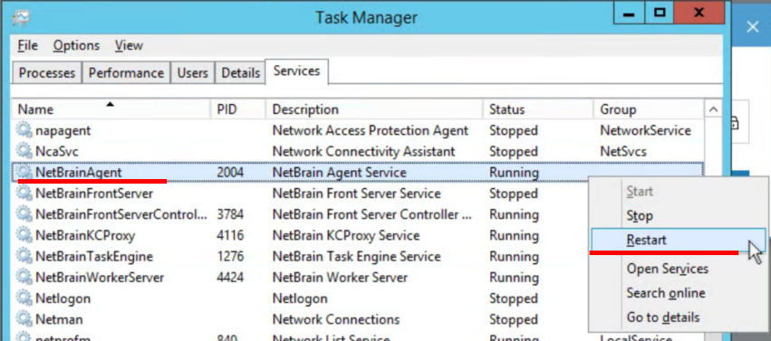Maximize the Task Manager window
771x341 pixels.
(660, 14)
